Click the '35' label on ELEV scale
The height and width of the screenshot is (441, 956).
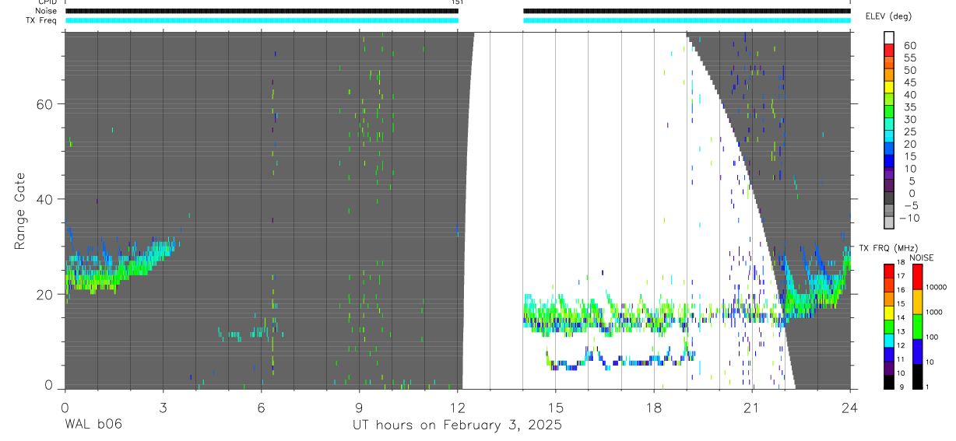909,107
